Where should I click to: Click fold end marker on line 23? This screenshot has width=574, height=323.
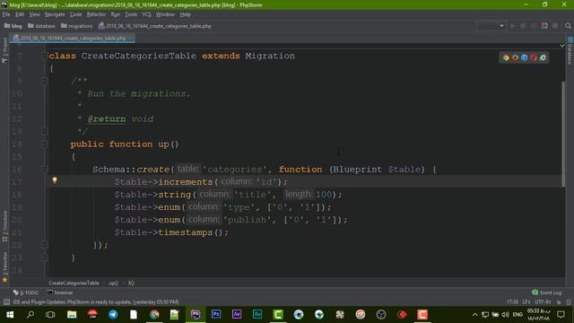pyautogui.click(x=45, y=258)
